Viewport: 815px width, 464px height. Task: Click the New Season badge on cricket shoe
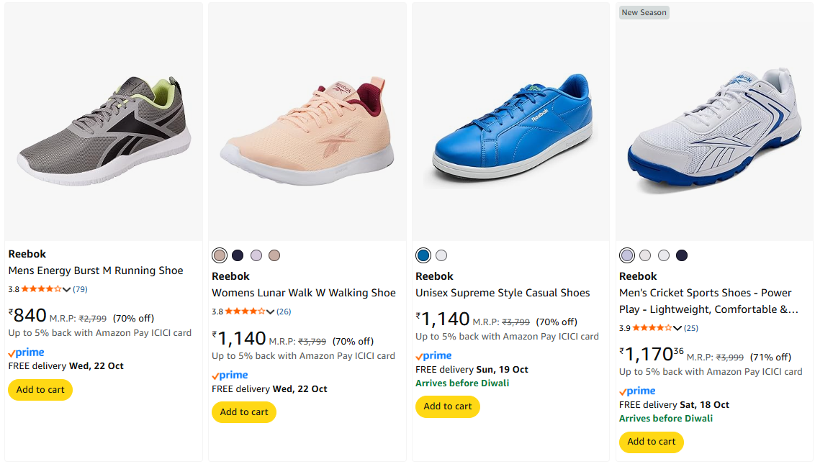point(644,12)
